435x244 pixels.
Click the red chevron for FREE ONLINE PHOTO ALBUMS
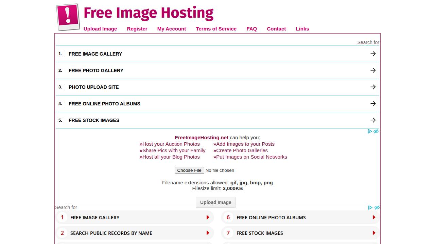(374, 217)
